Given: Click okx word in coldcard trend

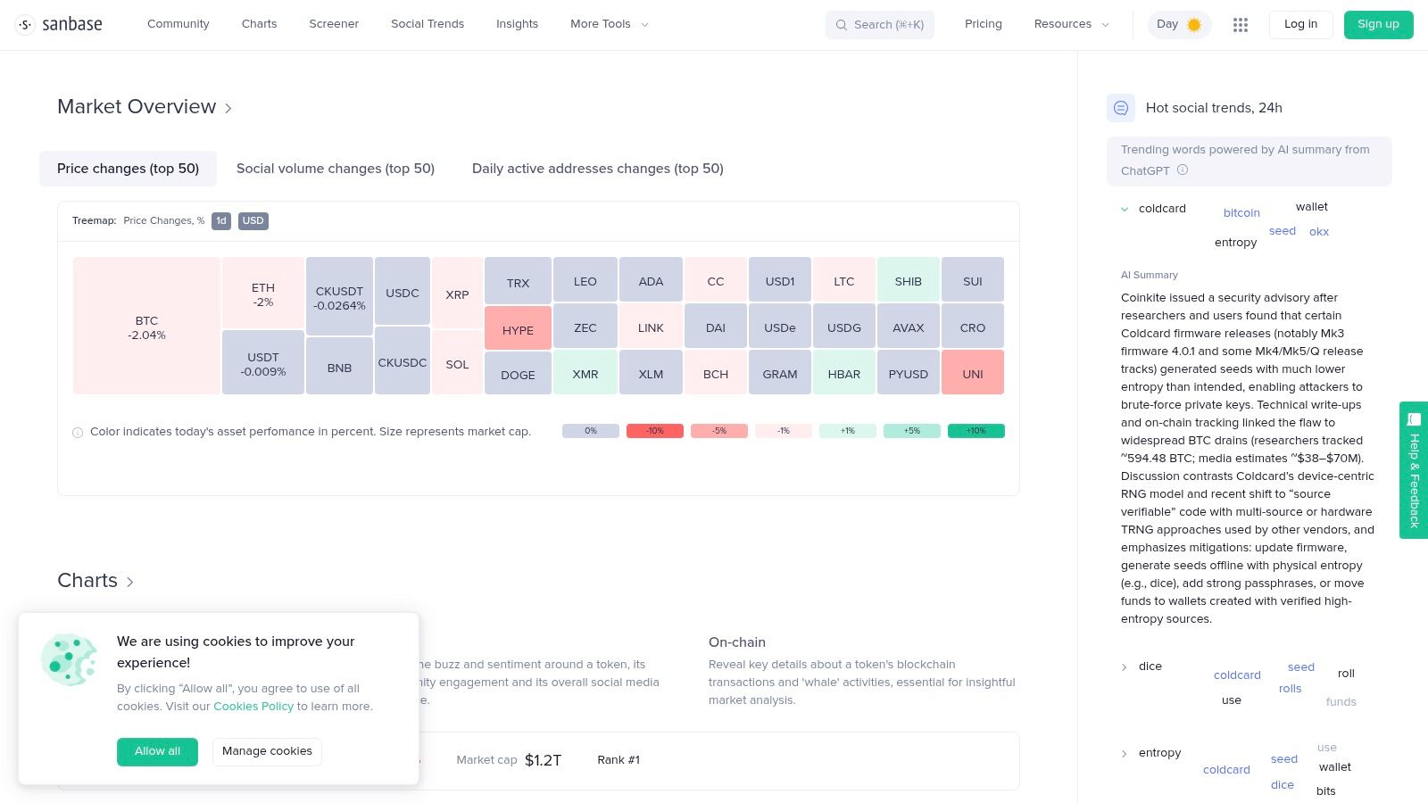Looking at the screenshot, I should click(x=1319, y=232).
